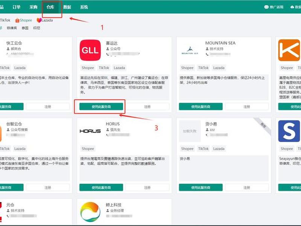
Task: Click the HORUS logo
Action: tap(90, 131)
